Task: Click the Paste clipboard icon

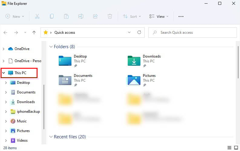Action: click(66, 16)
